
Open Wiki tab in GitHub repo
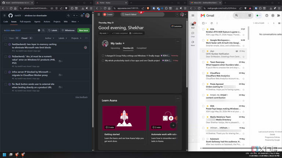(66, 22)
